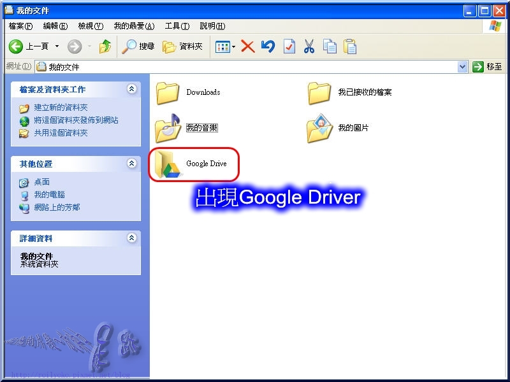Open the 說明(H) menu
Screen dimensions: 510x382
click(x=212, y=26)
